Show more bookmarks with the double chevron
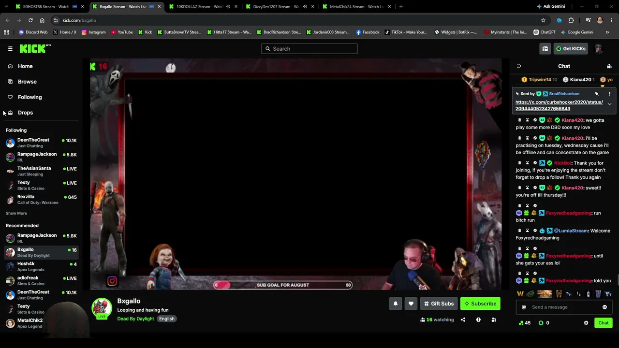The height and width of the screenshot is (348, 619). [x=607, y=32]
